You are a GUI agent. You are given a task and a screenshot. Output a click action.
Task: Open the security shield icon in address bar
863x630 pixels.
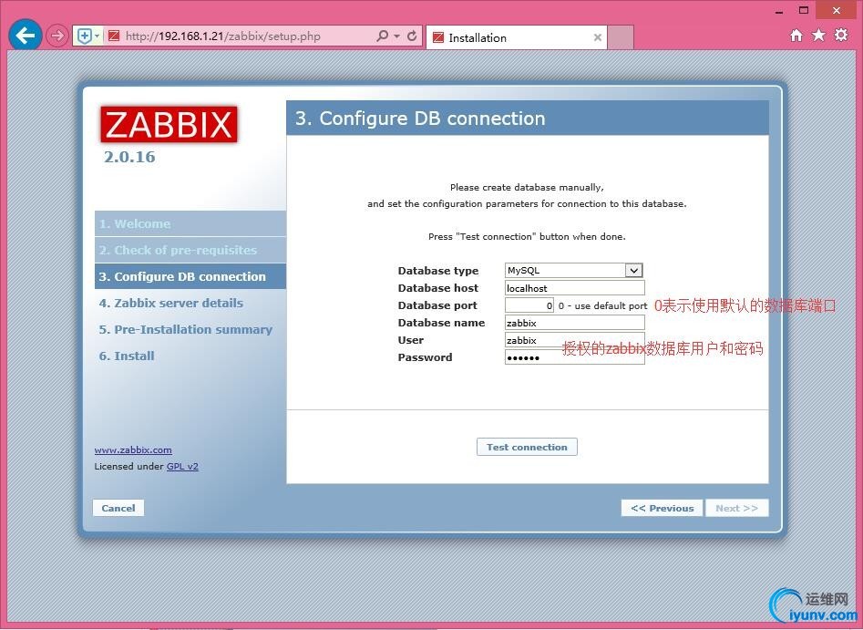click(x=84, y=36)
